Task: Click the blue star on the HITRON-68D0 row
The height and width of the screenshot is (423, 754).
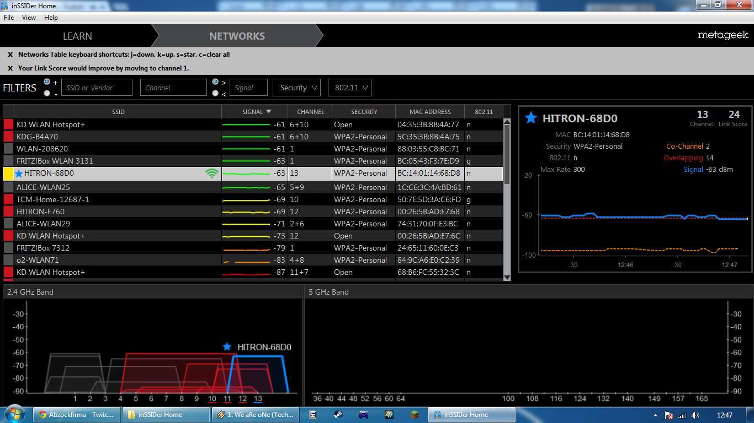Action: 19,173
